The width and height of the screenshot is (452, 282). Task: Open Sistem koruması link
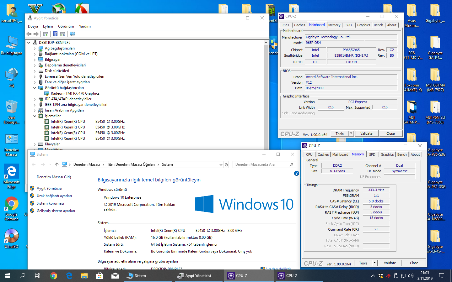(x=50, y=203)
